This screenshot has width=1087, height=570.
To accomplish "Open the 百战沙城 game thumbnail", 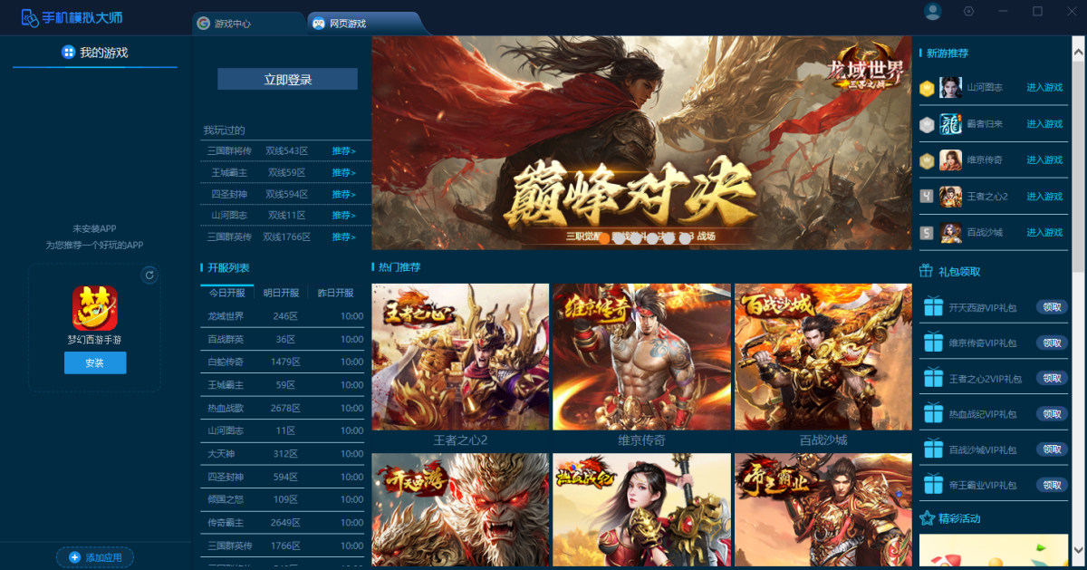I will pyautogui.click(x=822, y=357).
